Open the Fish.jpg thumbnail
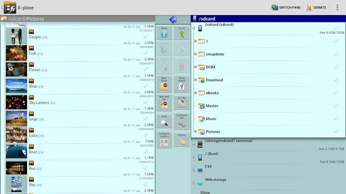This screenshot has width=346, height=194. pyautogui.click(x=16, y=53)
